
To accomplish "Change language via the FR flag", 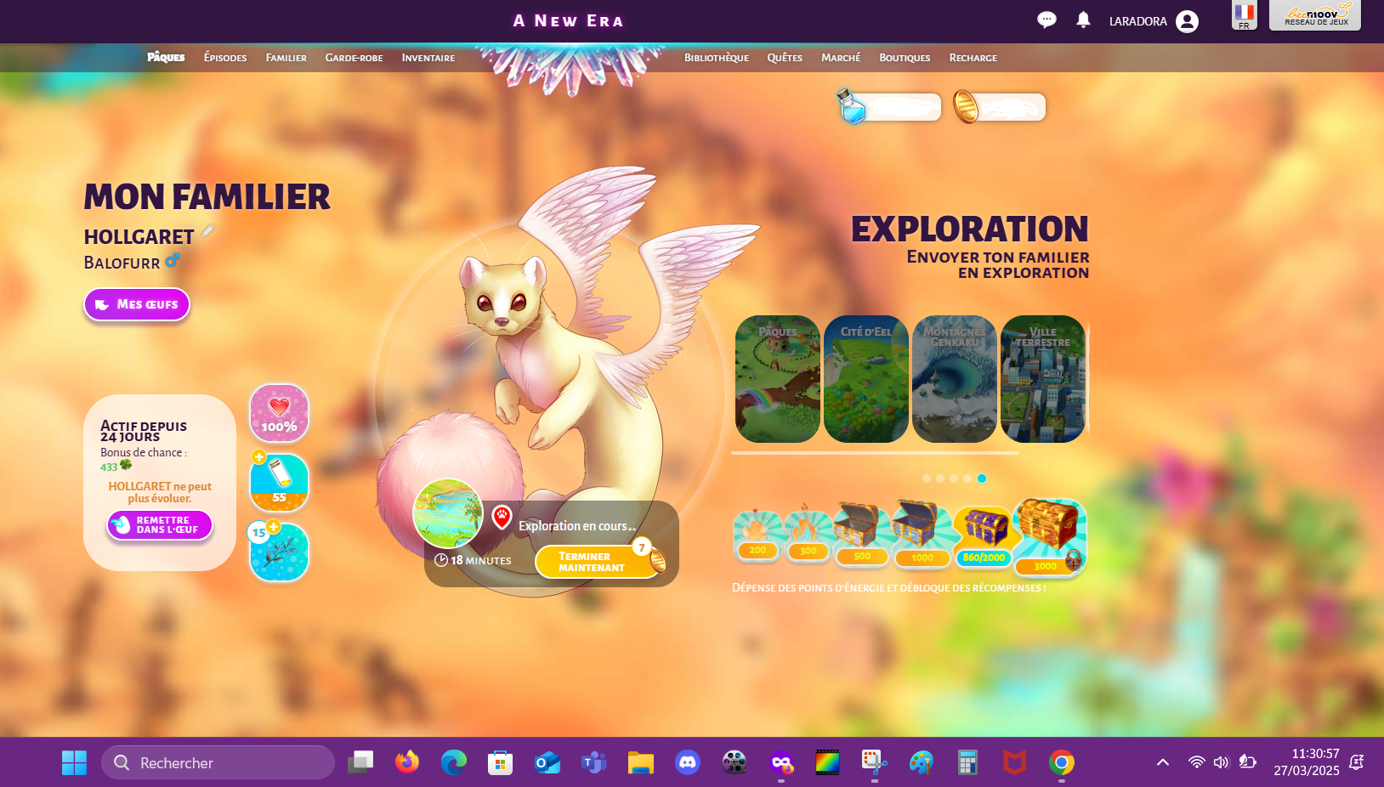I will (1244, 14).
